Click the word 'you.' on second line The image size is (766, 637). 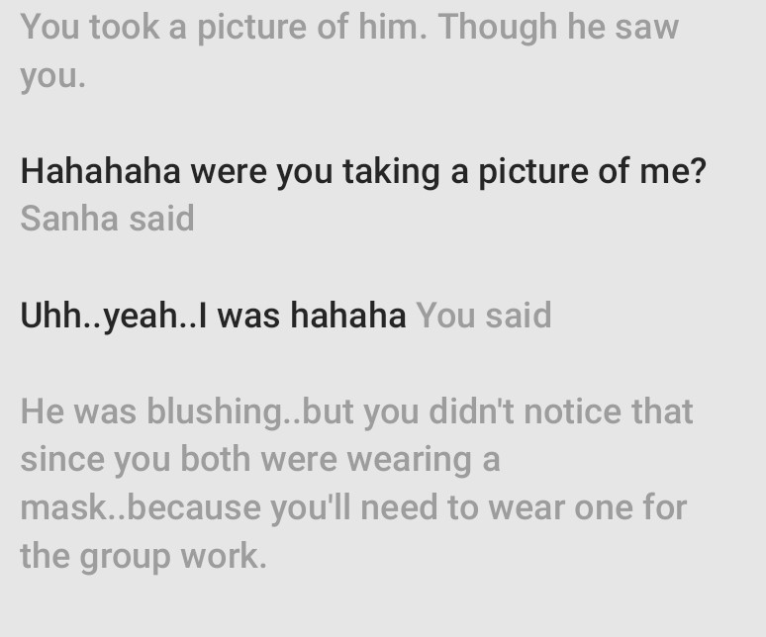pyautogui.click(x=53, y=77)
